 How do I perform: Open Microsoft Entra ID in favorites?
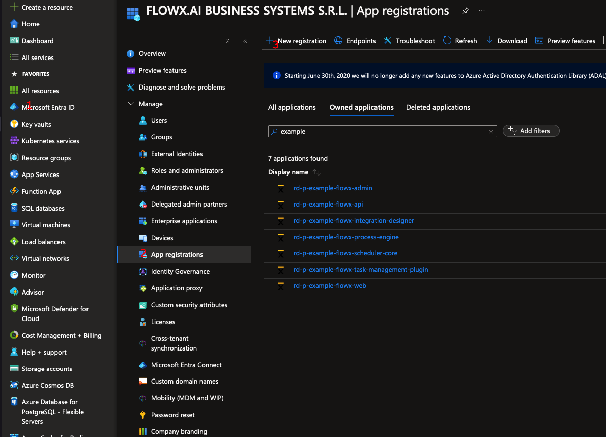point(48,107)
